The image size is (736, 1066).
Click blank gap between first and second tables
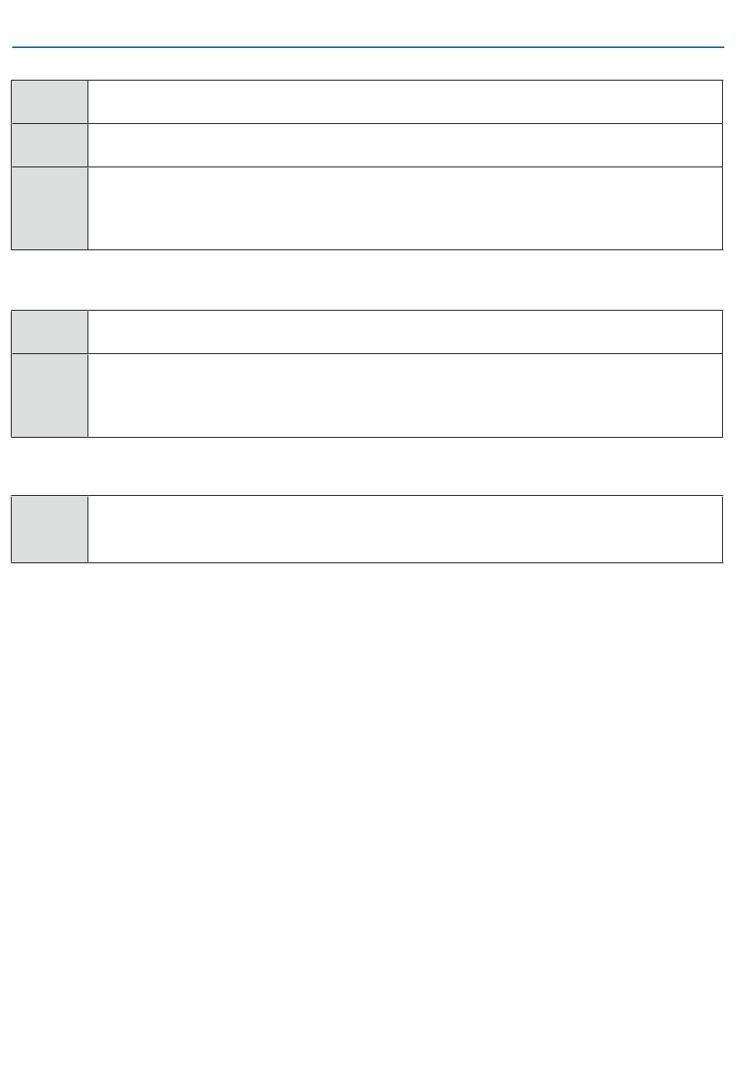click(368, 280)
